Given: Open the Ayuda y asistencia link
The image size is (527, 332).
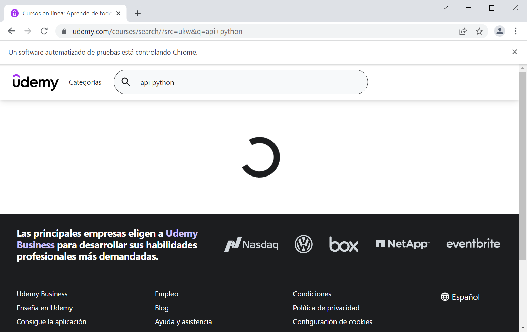Looking at the screenshot, I should click(x=183, y=322).
